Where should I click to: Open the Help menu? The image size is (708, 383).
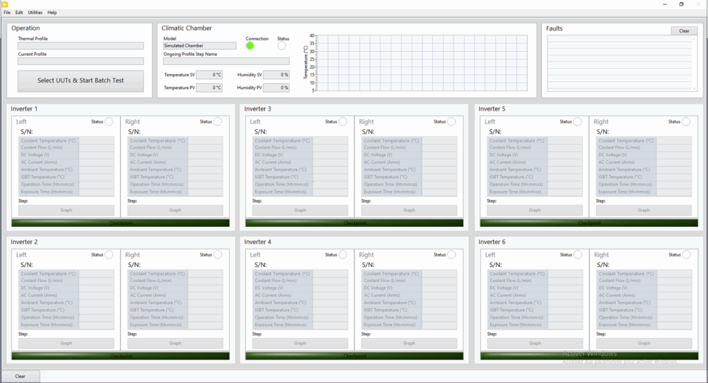tap(53, 12)
